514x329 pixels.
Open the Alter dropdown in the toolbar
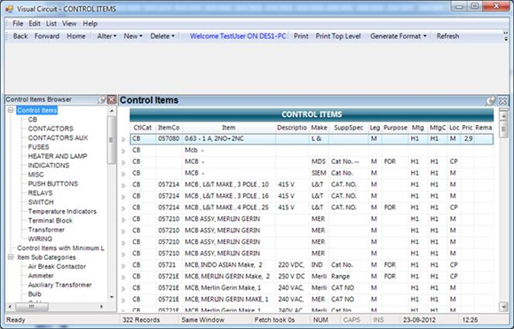(x=107, y=36)
